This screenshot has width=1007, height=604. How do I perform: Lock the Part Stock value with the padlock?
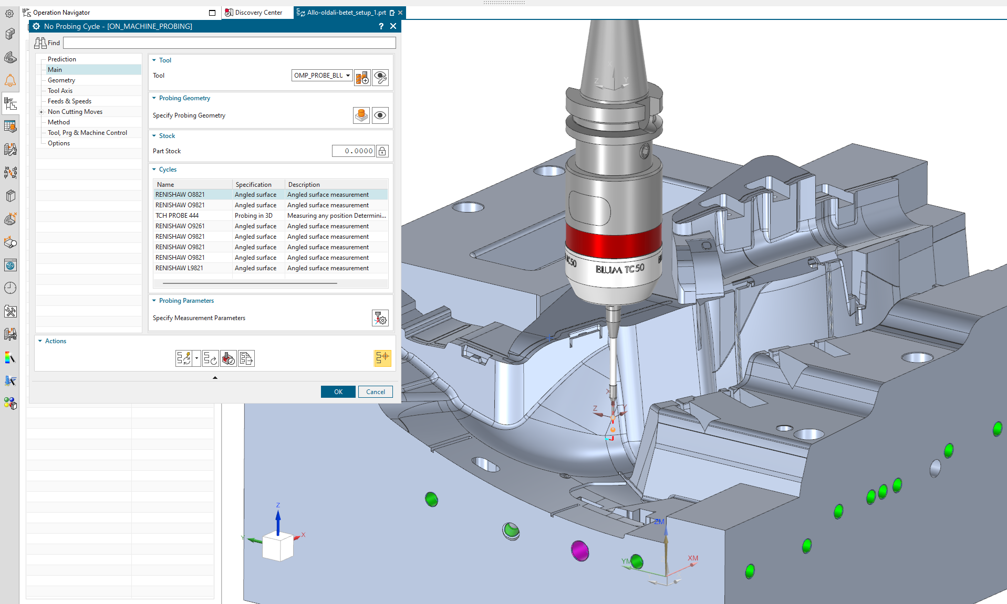[382, 151]
